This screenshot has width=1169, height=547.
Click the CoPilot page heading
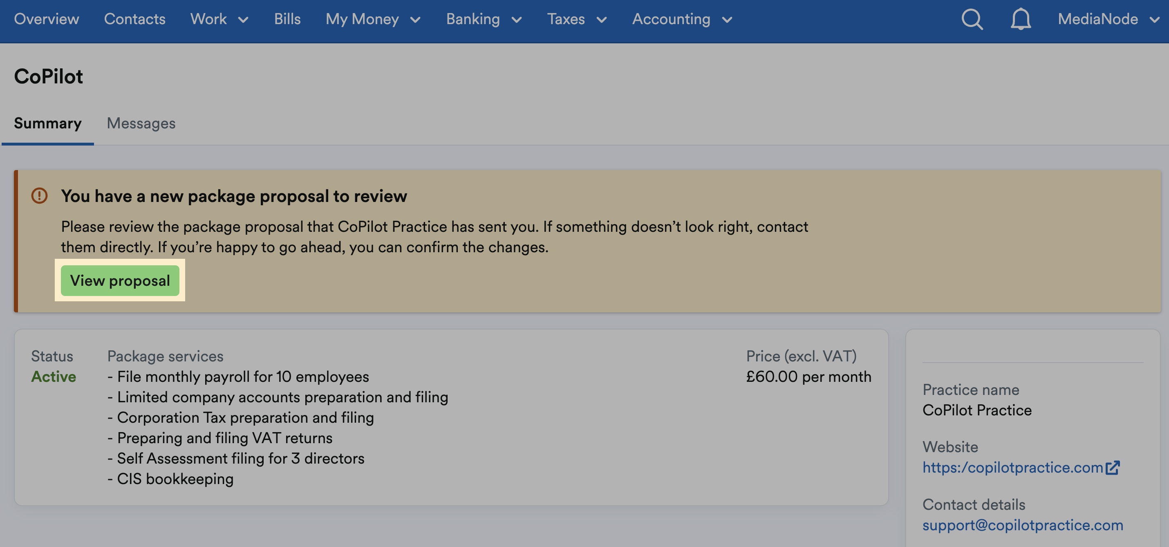tap(49, 76)
